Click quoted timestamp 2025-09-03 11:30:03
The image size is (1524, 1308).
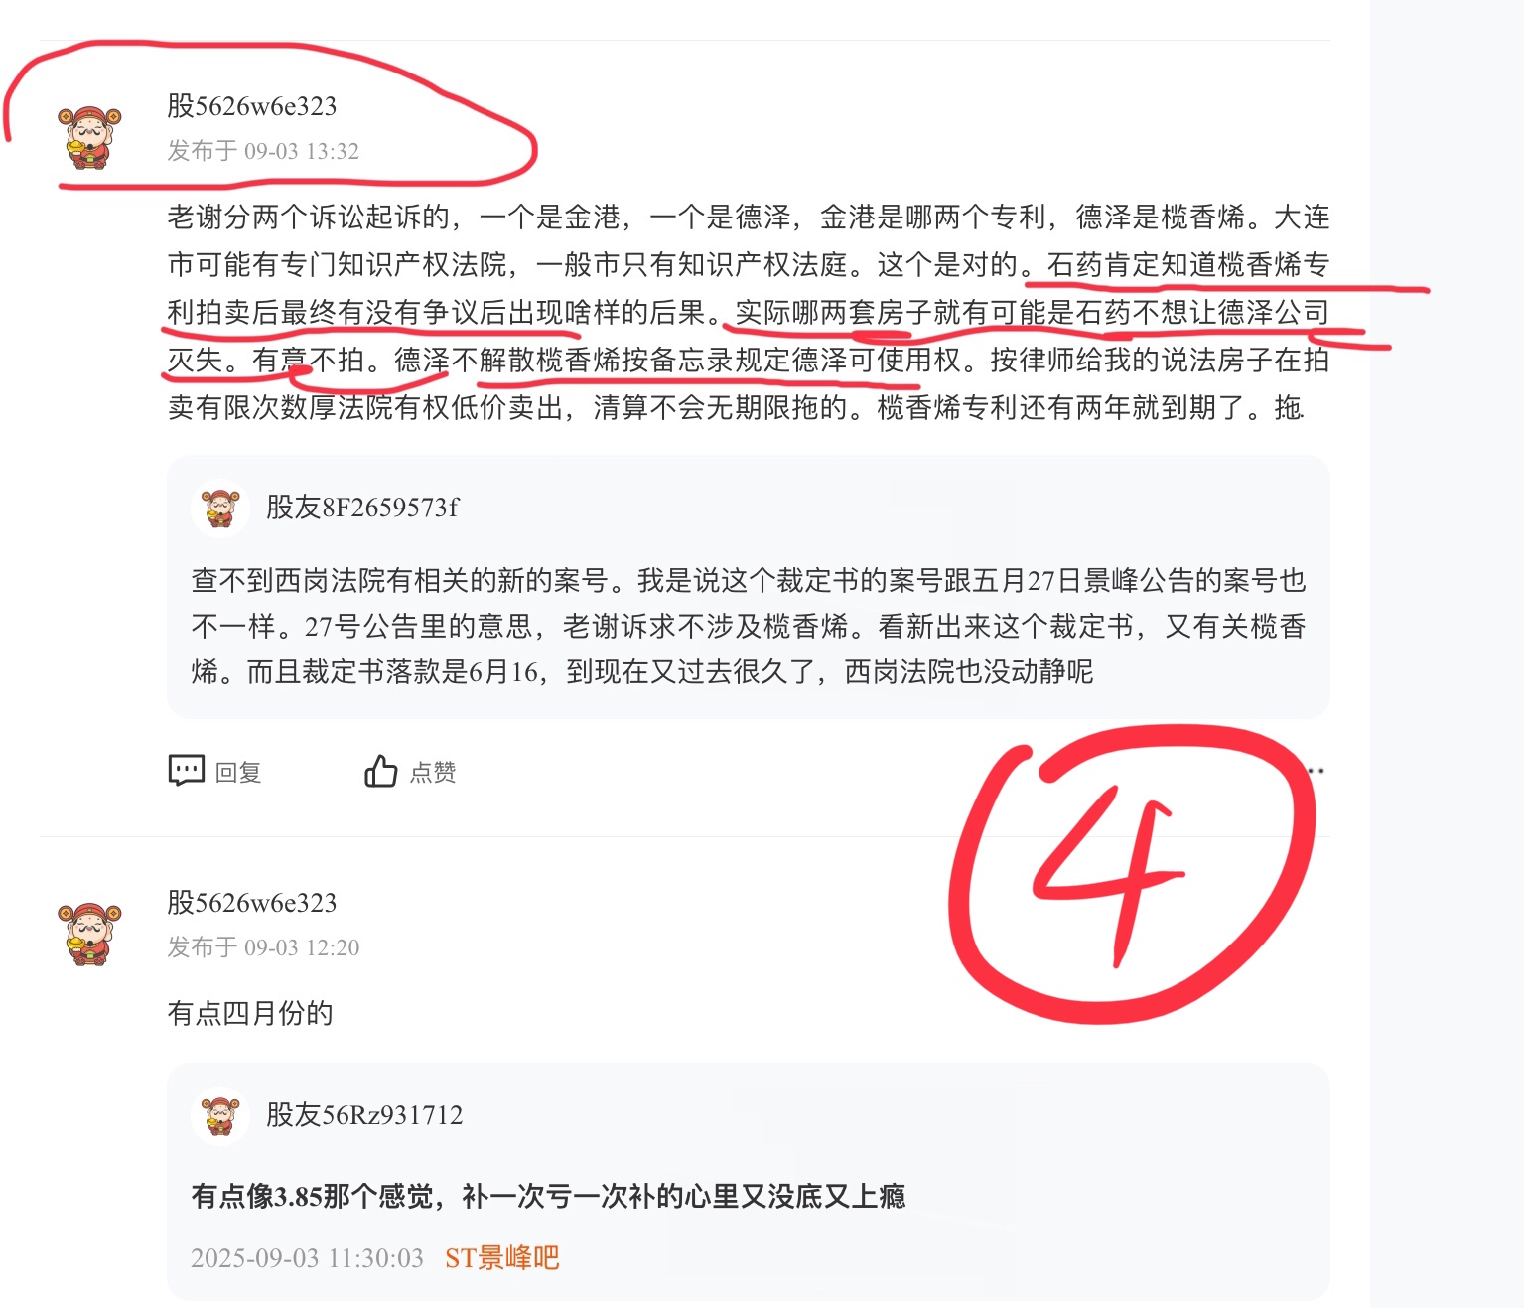(307, 1258)
